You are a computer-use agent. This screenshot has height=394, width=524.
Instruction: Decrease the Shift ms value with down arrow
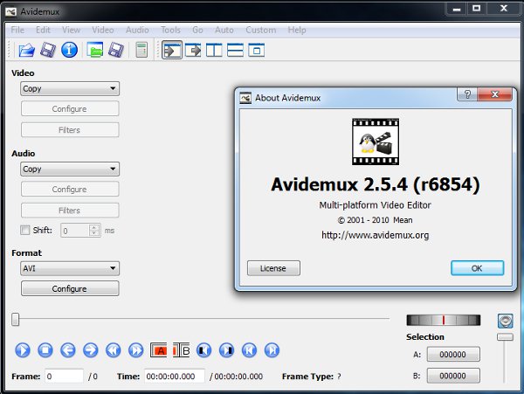[x=94, y=233]
